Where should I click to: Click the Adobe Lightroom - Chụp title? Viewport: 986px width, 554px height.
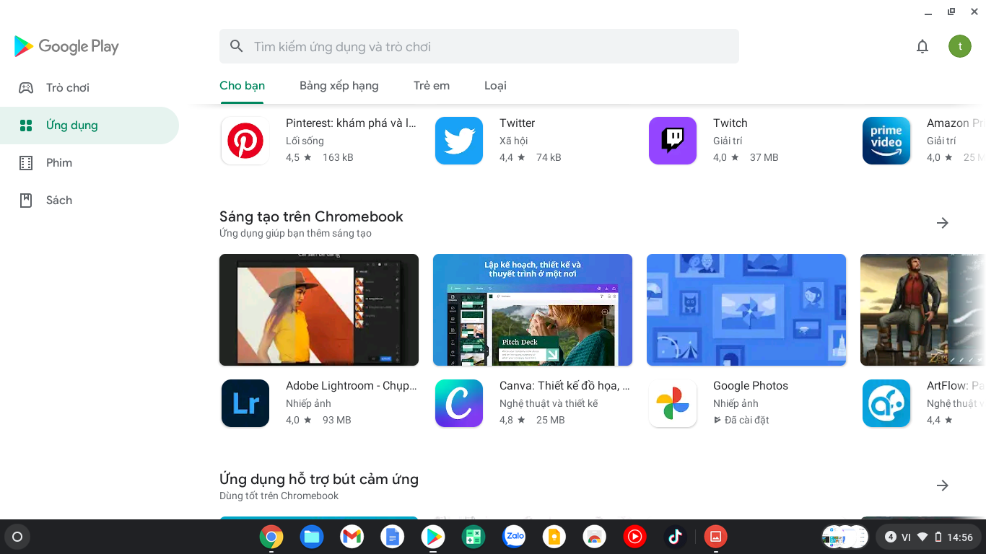click(352, 386)
